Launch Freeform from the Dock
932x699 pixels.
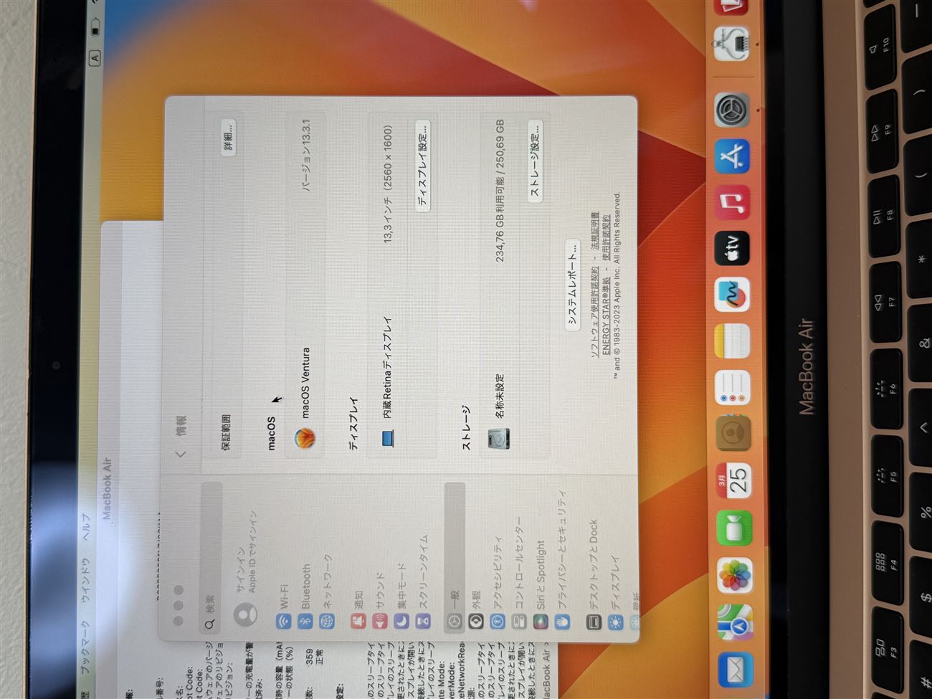732,295
